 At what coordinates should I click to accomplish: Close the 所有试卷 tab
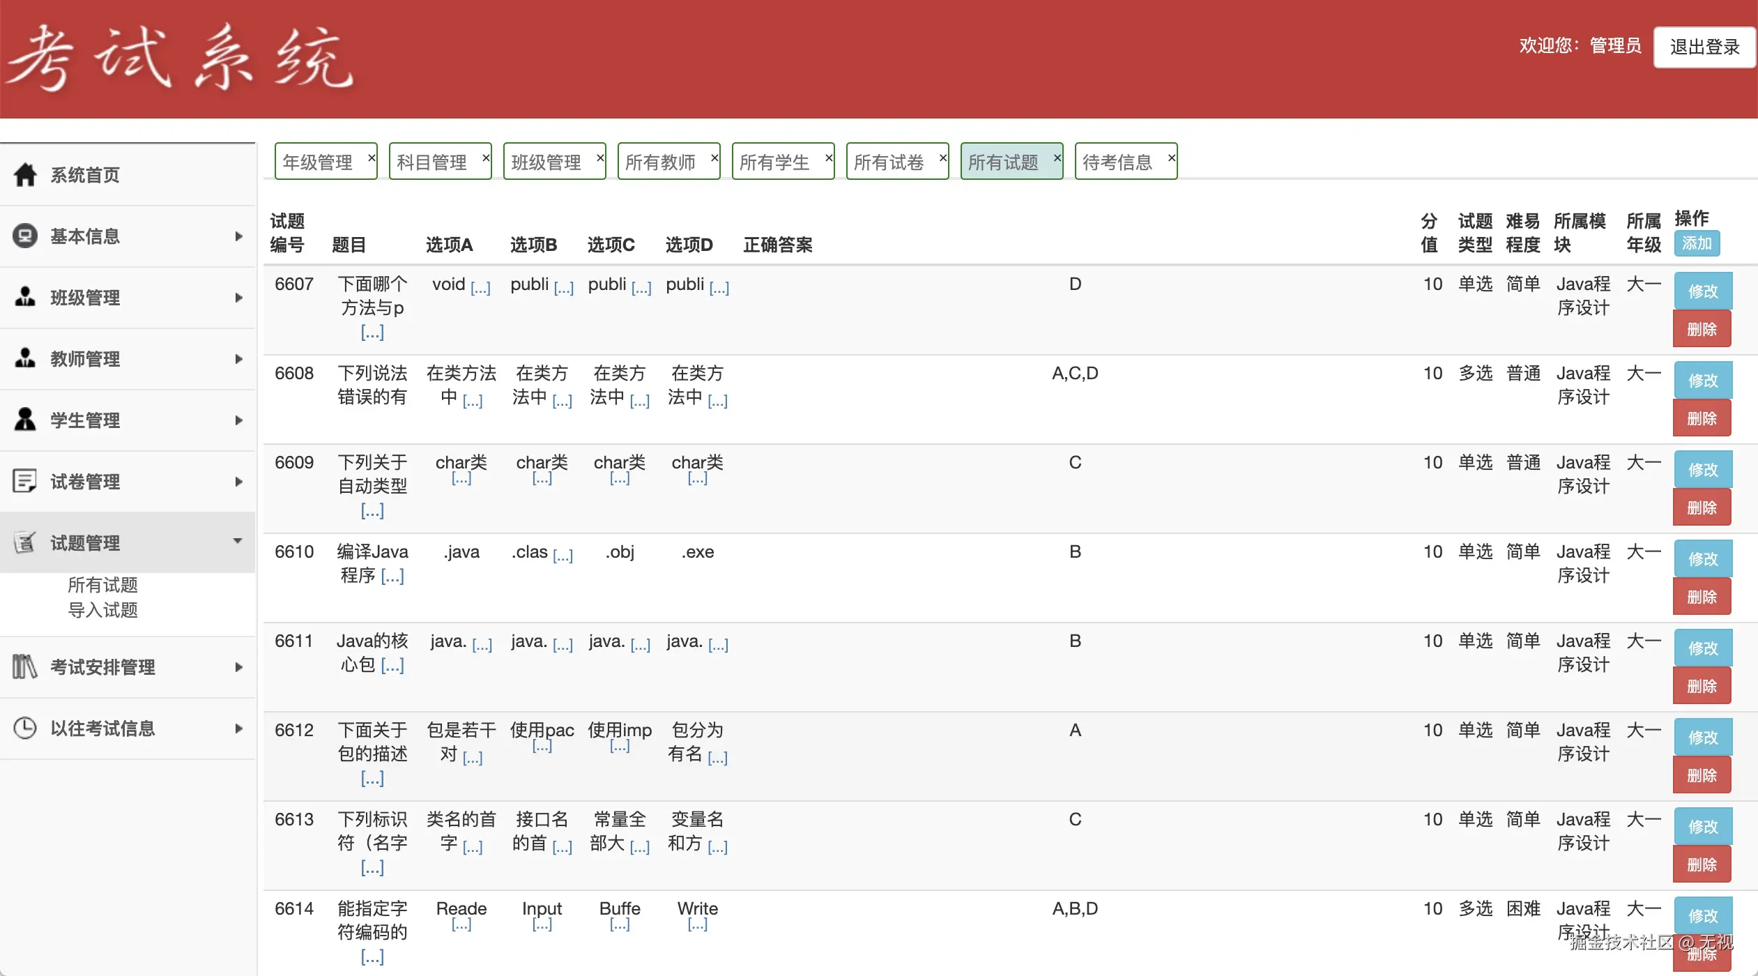943,158
